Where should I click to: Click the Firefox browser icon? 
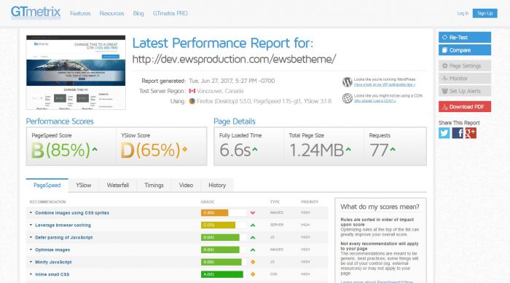click(192, 101)
